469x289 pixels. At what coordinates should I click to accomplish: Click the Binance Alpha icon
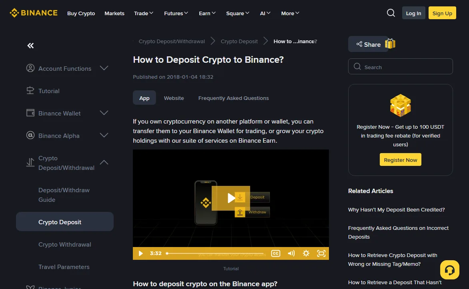pos(30,136)
